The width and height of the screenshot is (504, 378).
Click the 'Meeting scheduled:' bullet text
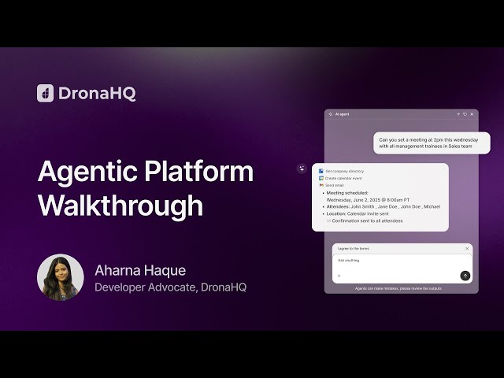pyautogui.click(x=347, y=193)
